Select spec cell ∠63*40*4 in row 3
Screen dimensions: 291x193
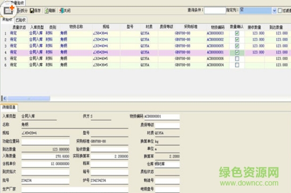(x=106, y=46)
